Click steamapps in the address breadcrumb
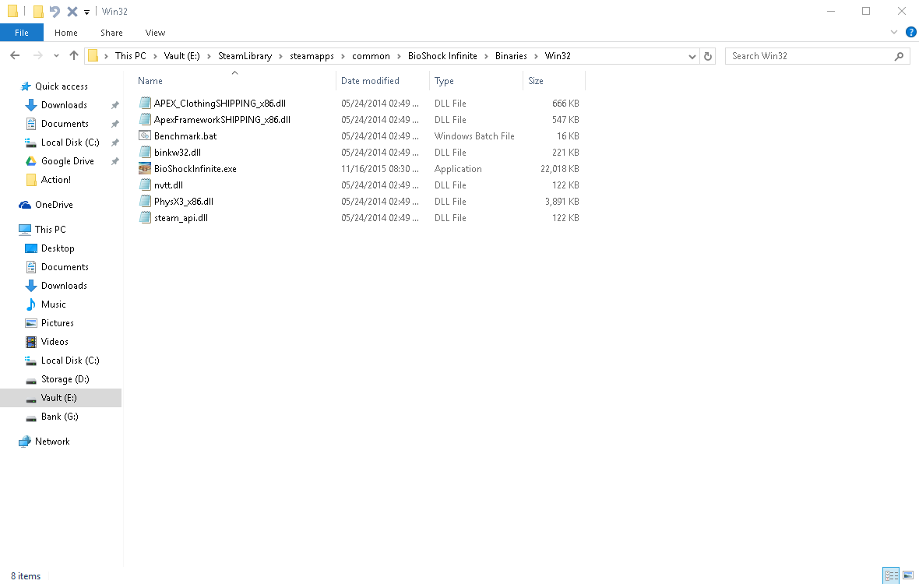The image size is (919, 584). (312, 55)
